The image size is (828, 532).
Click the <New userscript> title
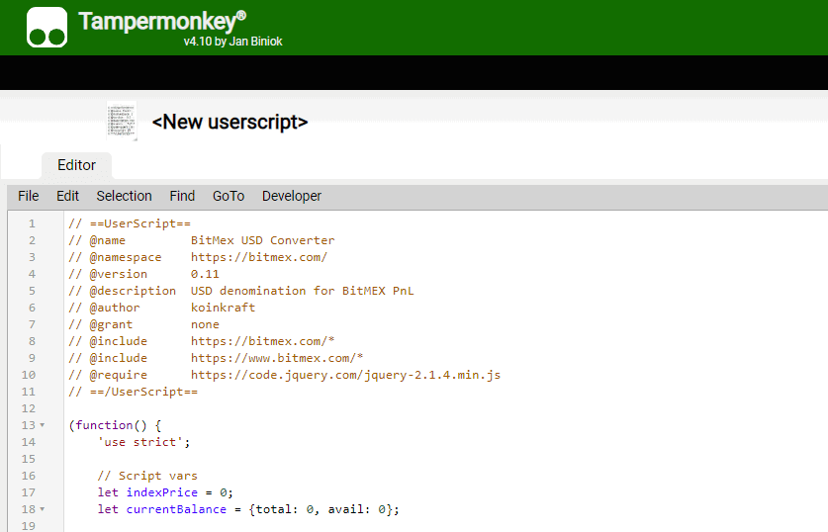coord(230,122)
